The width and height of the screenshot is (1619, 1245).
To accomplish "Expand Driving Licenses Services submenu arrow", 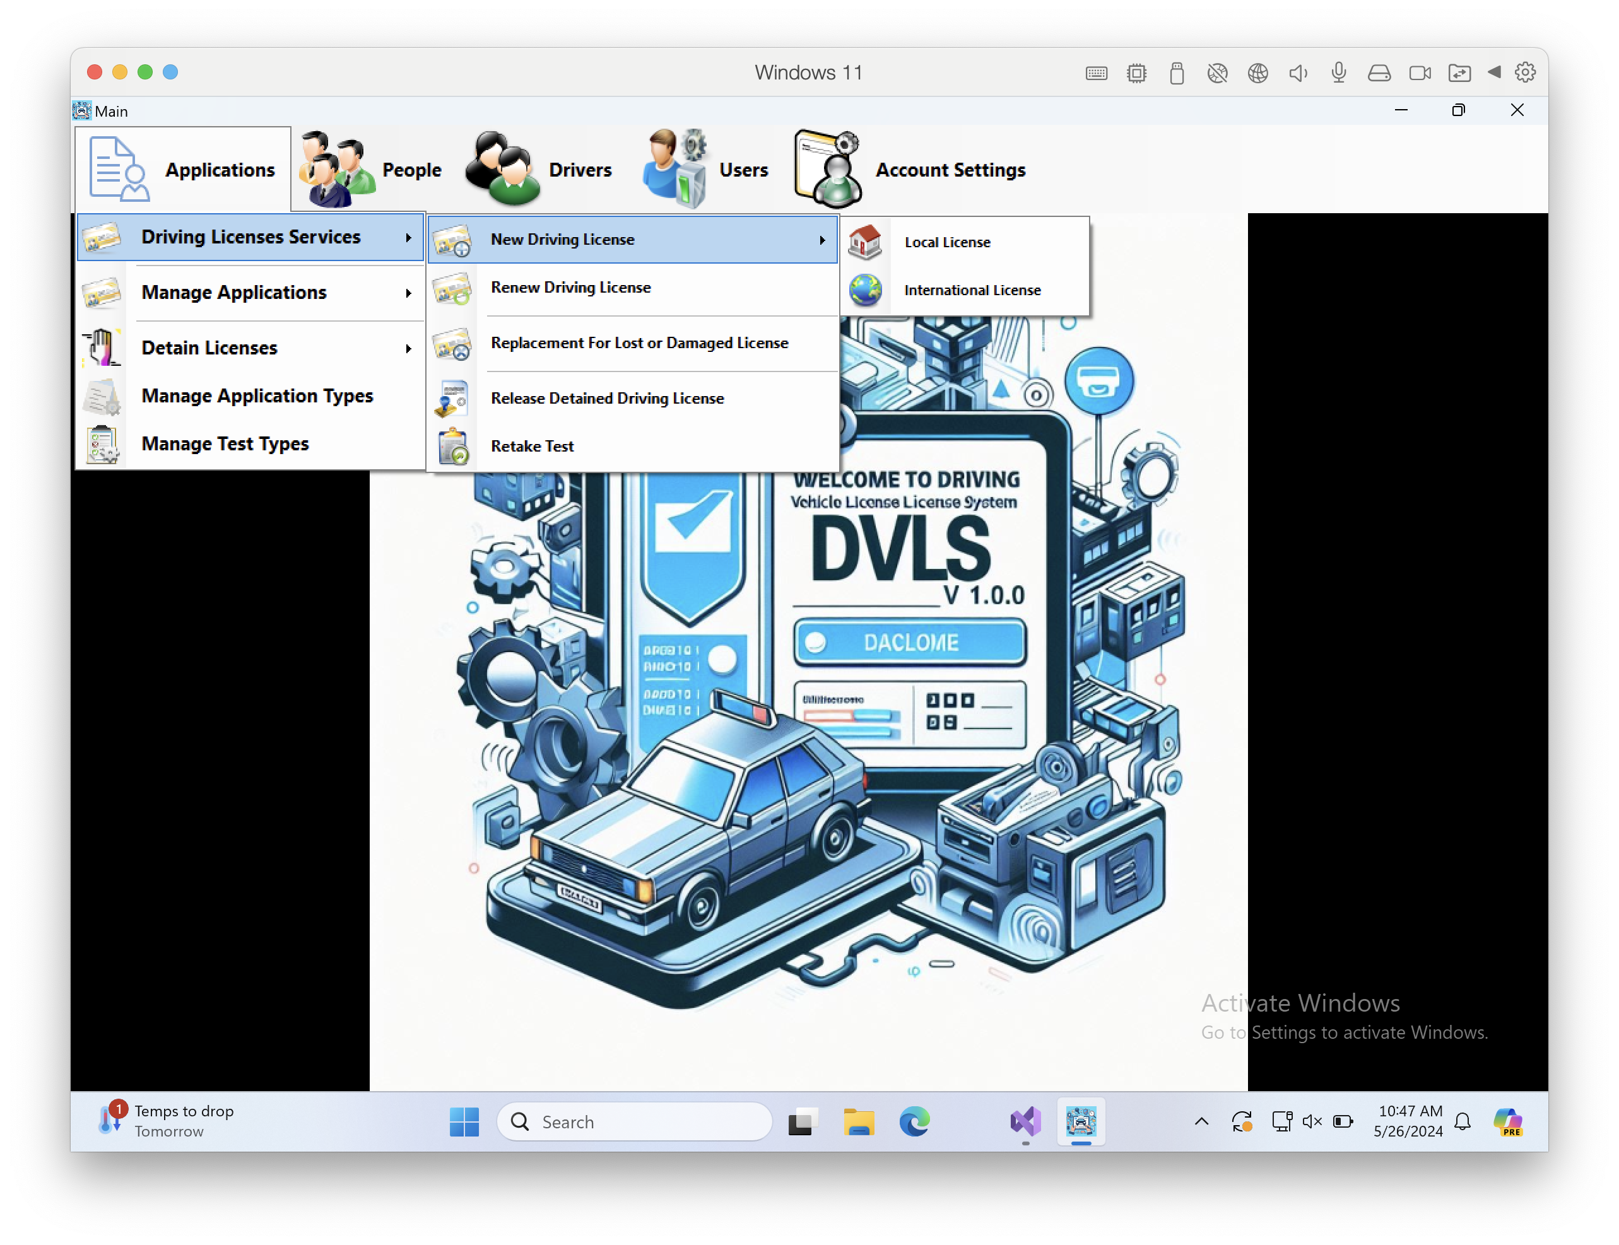I will click(x=408, y=238).
